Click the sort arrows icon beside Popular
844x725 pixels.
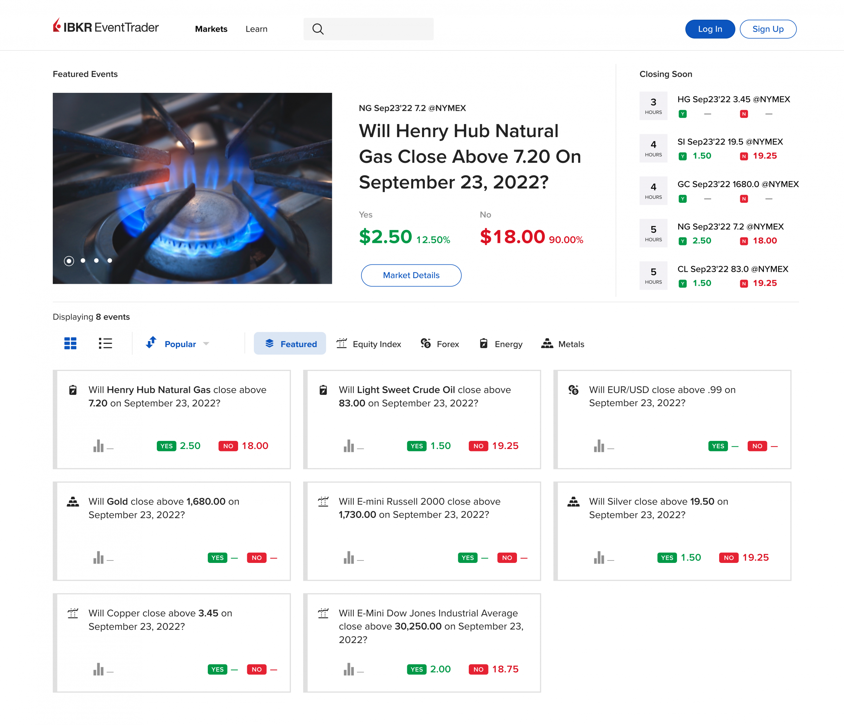151,342
